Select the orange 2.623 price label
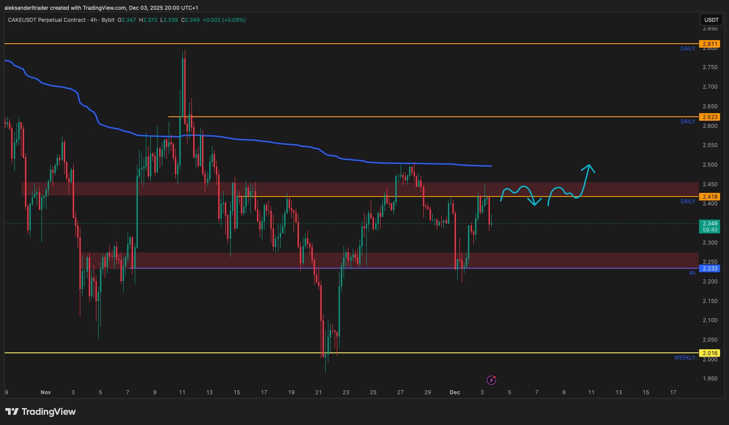729x425 pixels. (x=709, y=117)
